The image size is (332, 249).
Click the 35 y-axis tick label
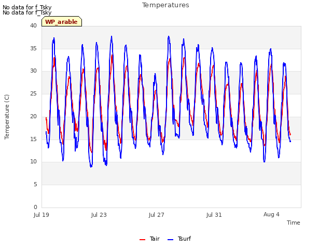(33, 48)
